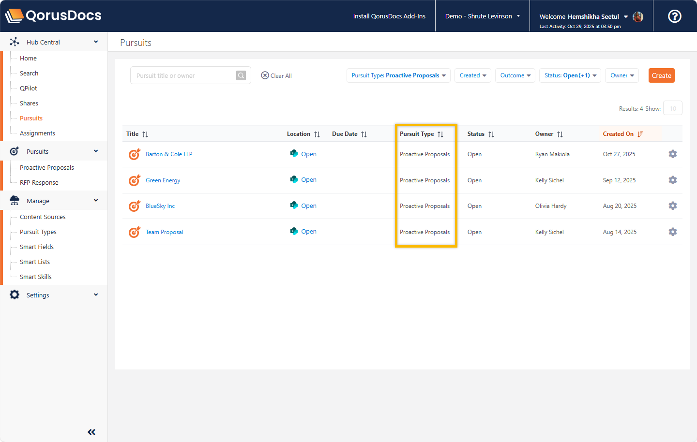
Task: Click the Manage cloud icon in the sidebar
Action: pos(15,200)
